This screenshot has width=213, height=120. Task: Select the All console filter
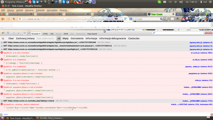point(59,38)
